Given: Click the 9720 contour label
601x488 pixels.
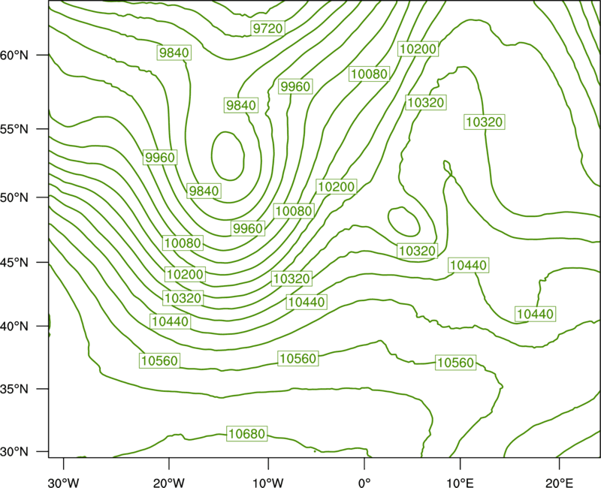Looking at the screenshot, I should pos(268,28).
